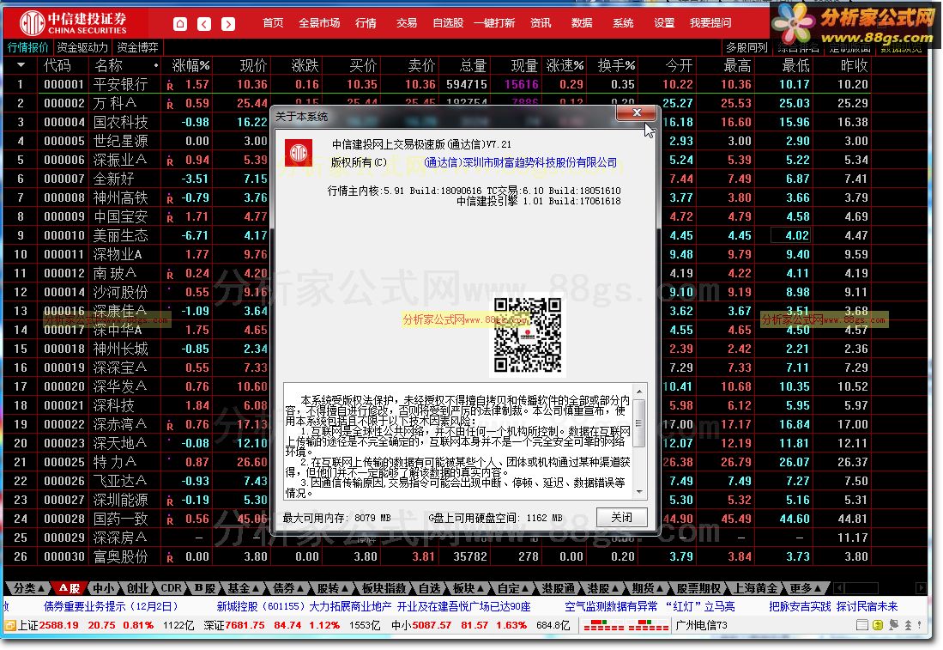Expand the 基金▲ bottom tab
The height and width of the screenshot is (650, 943).
click(x=244, y=588)
